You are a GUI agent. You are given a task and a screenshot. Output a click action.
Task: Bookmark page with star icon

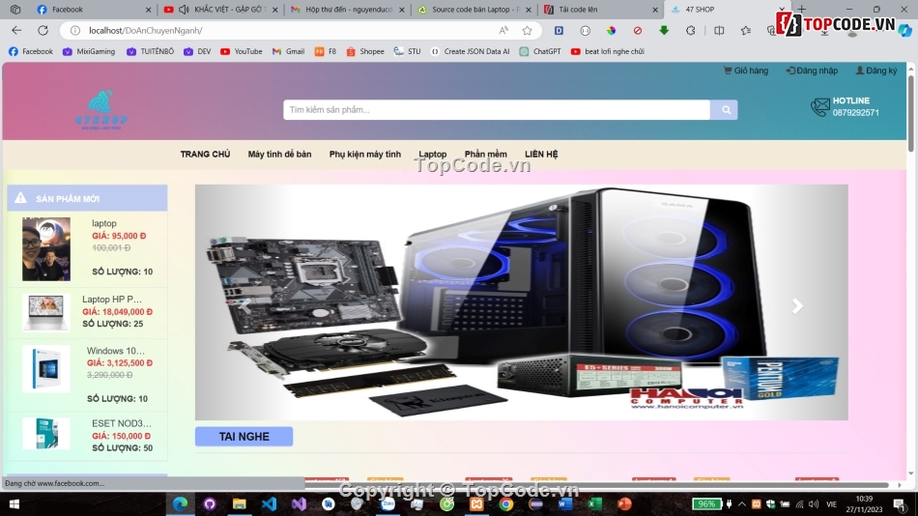pyautogui.click(x=527, y=31)
